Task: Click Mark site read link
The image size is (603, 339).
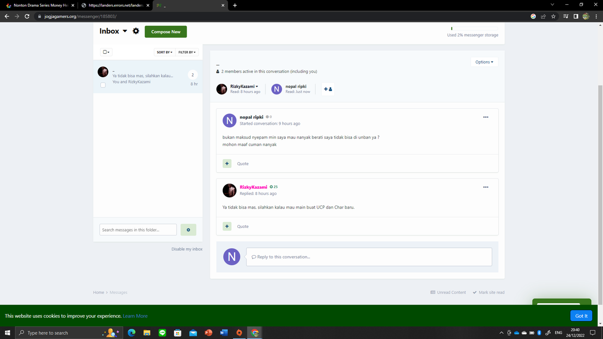Action: tap(489, 292)
